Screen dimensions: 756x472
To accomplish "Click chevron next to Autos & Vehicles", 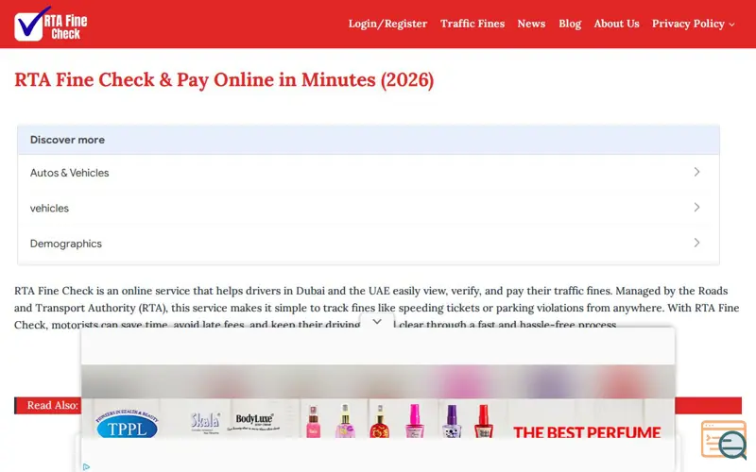I will (x=696, y=172).
